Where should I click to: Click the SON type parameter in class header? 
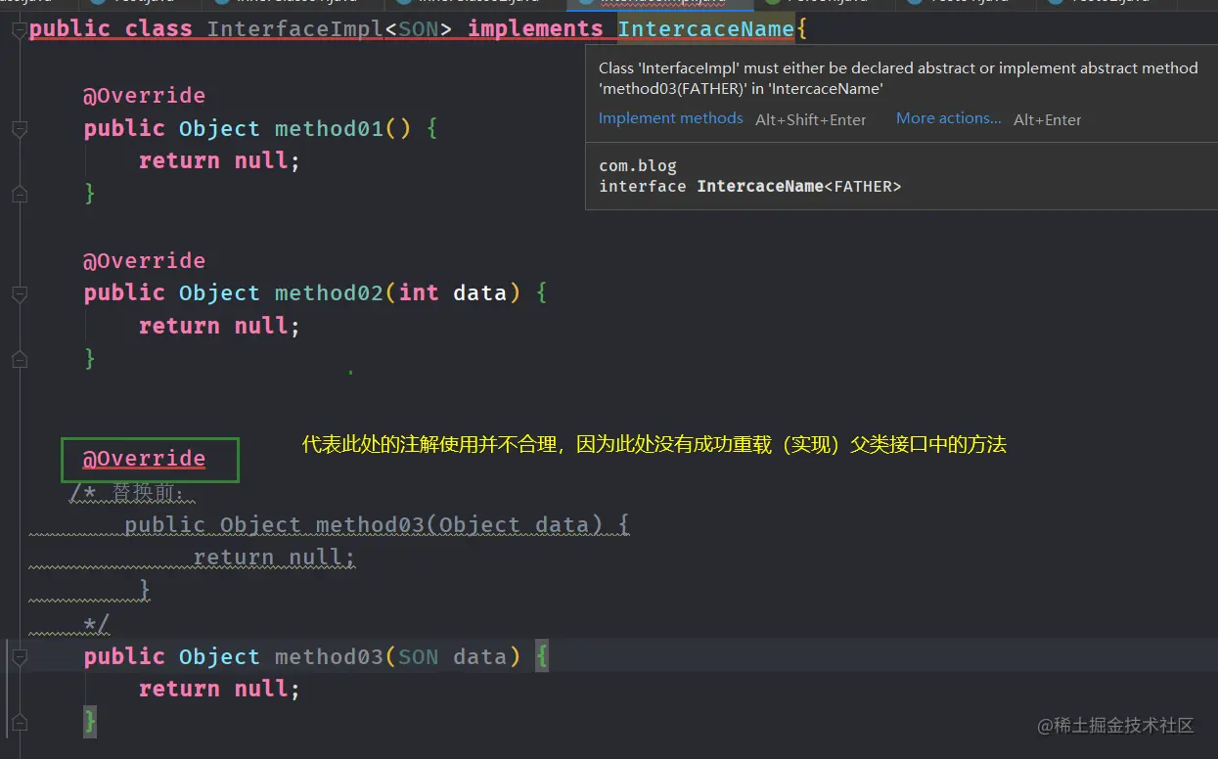(x=419, y=28)
